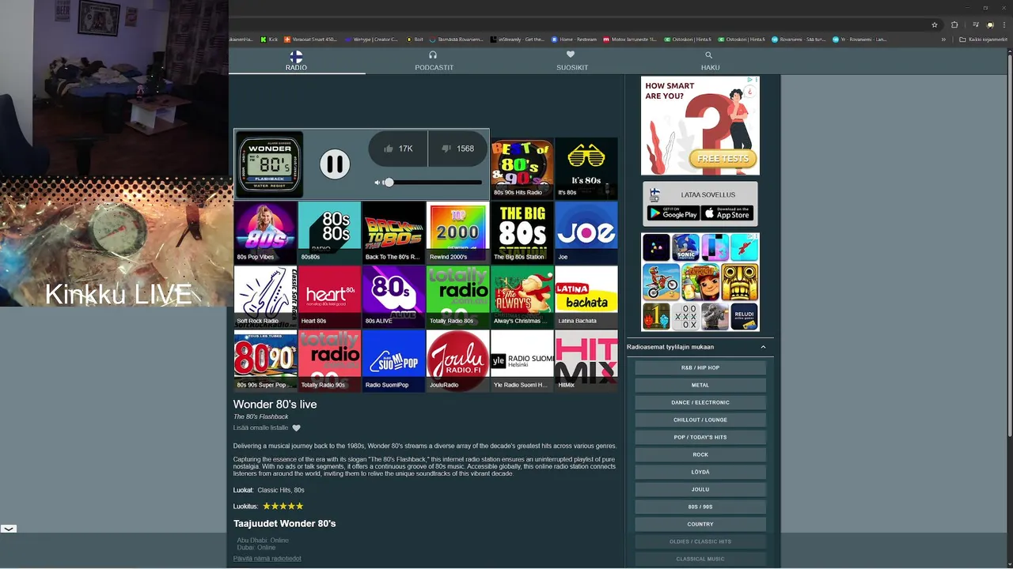1013x569 pixels.
Task: Play the 80s80s station
Action: tap(330, 232)
